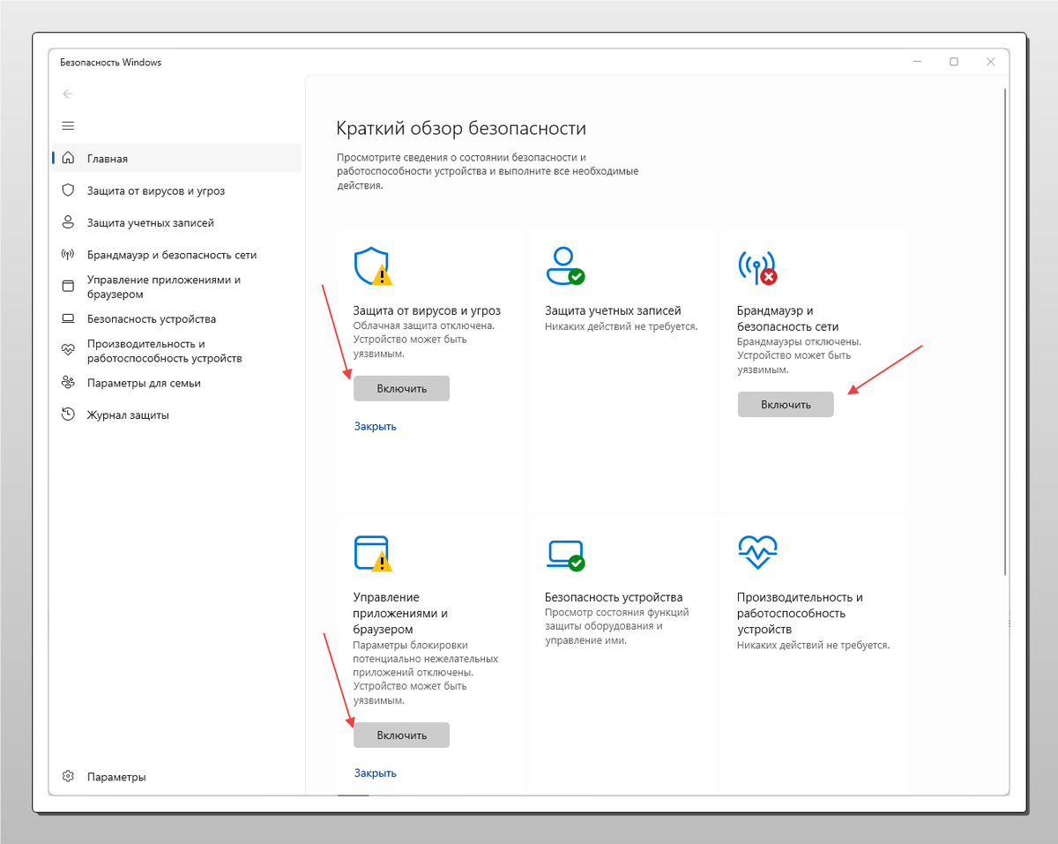1058x844 pixels.
Task: Click the Защита от вирусов и угроз card title
Action: [x=427, y=310]
